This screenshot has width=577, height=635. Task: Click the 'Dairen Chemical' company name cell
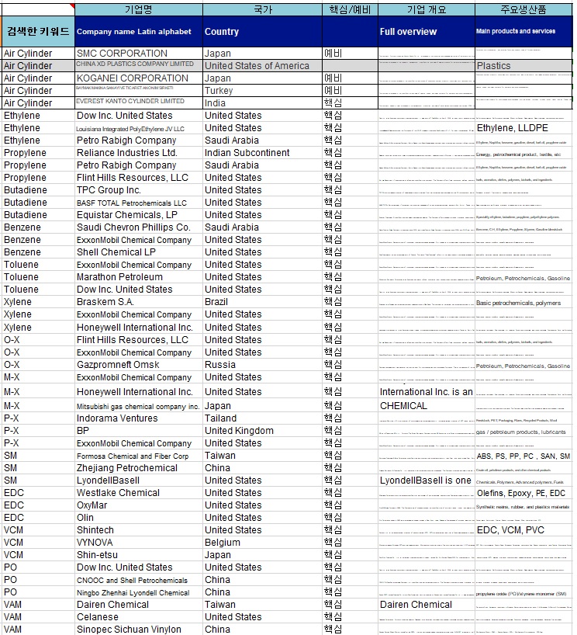click(x=139, y=605)
